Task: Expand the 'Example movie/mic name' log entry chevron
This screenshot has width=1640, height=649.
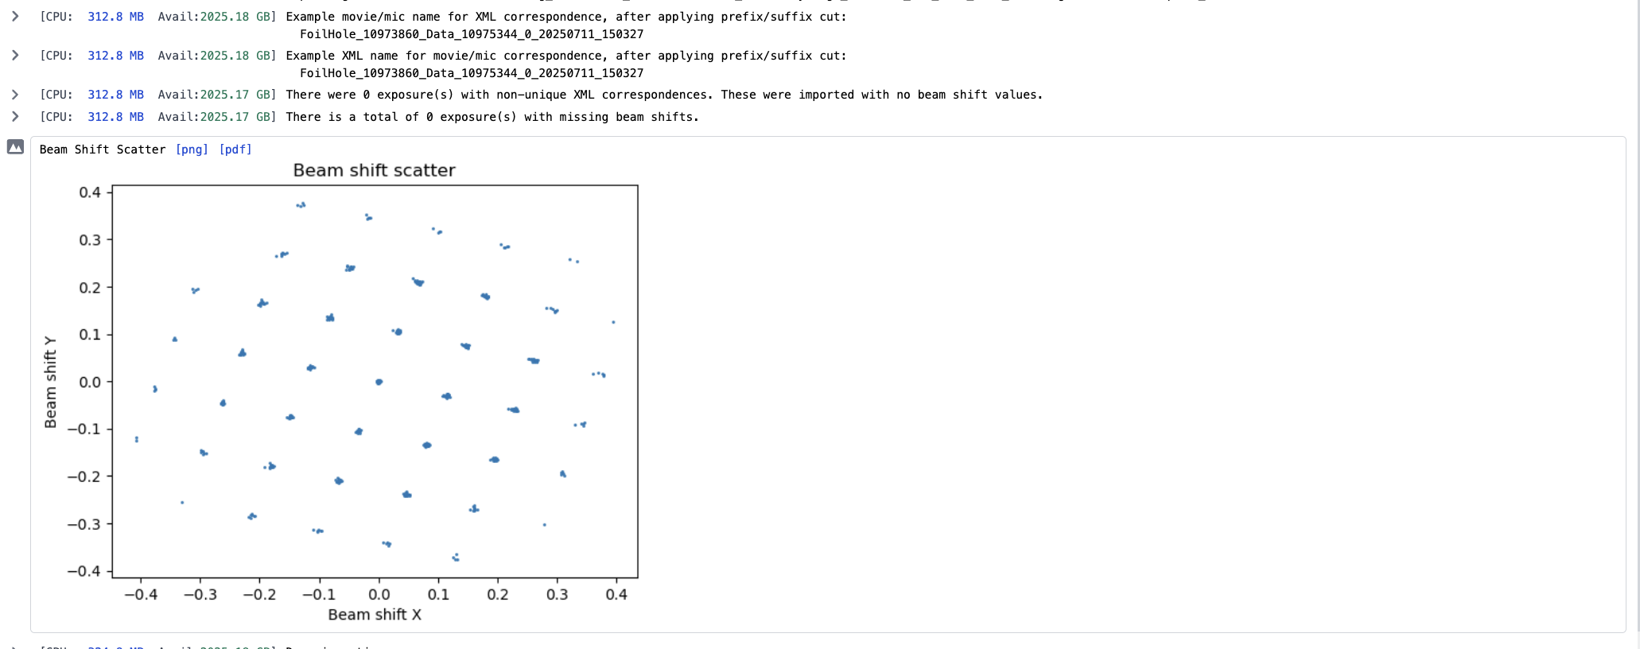Action: click(14, 16)
